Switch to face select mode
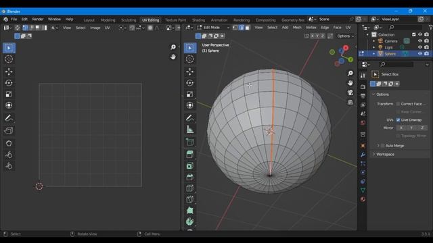The image size is (433, 243). click(248, 28)
